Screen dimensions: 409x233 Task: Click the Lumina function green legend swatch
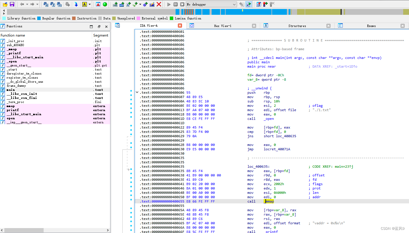(172, 18)
